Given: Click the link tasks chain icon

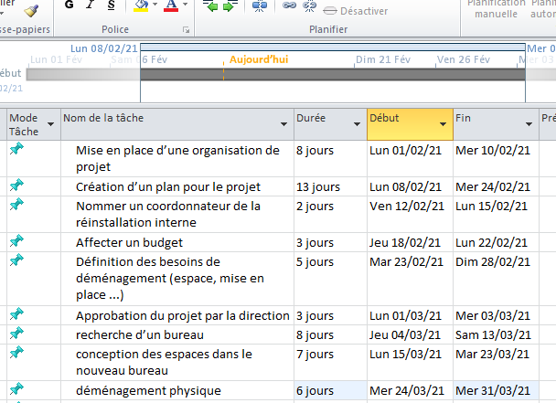Looking at the screenshot, I should [x=289, y=7].
